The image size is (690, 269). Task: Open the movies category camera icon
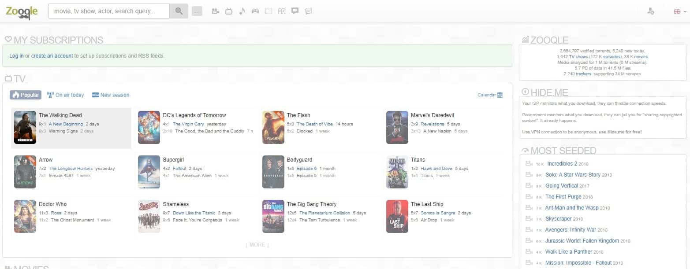216,11
